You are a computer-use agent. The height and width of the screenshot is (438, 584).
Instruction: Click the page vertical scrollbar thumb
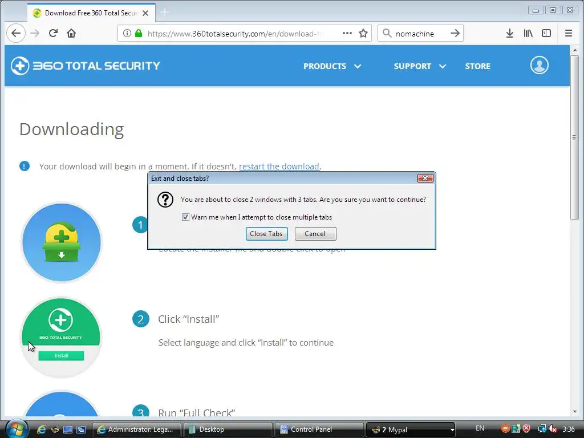(574, 137)
